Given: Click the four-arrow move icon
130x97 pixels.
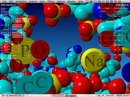Looking at the screenshot, I should coord(111,1).
